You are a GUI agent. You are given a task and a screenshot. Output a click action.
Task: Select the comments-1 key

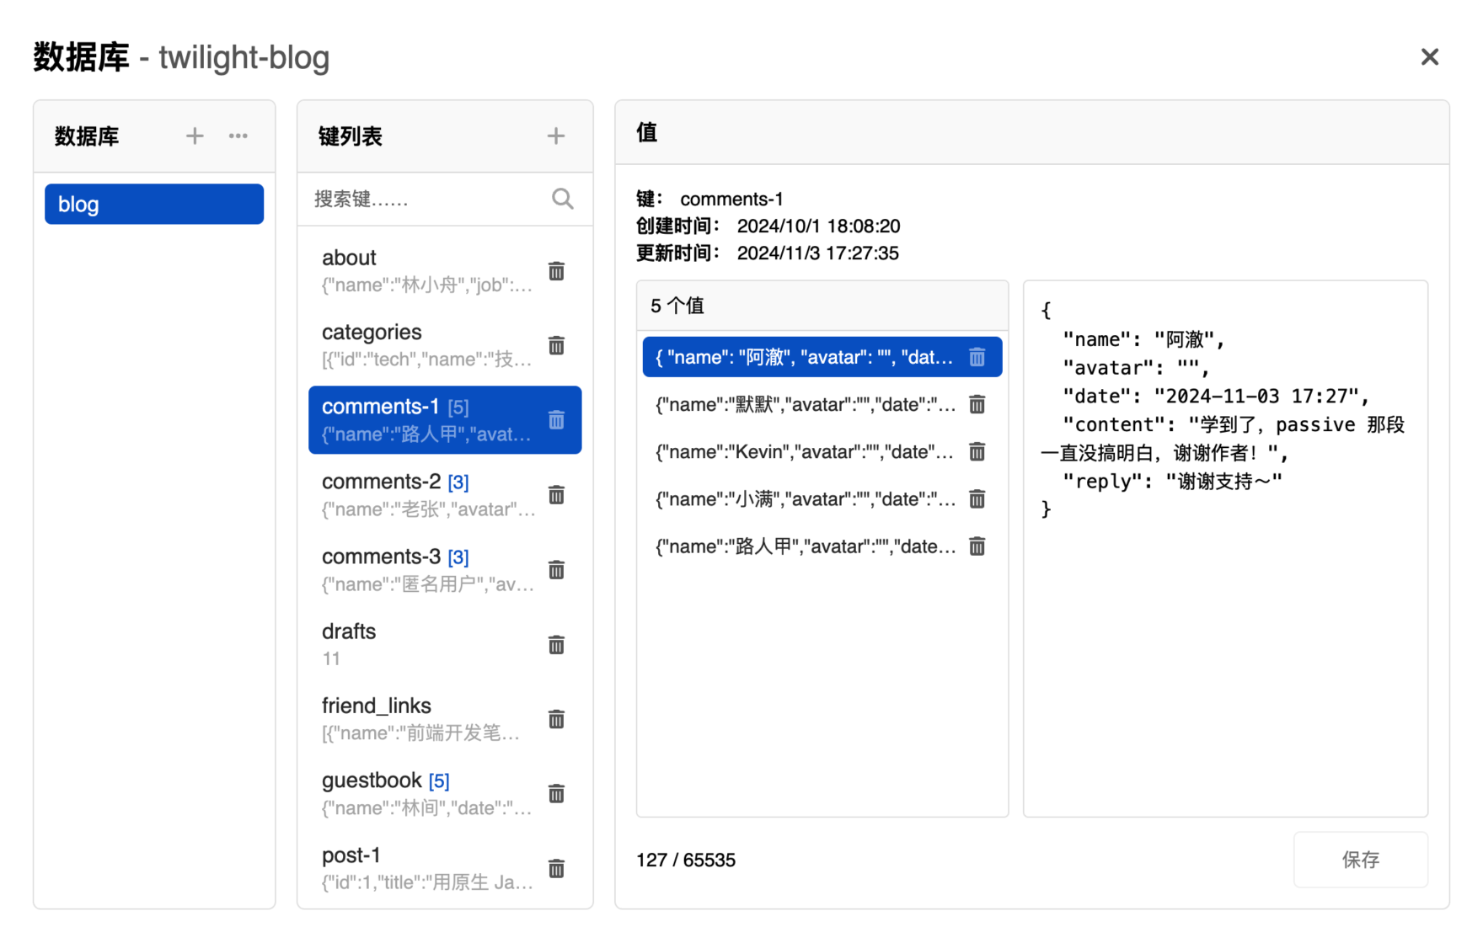pyautogui.click(x=445, y=420)
